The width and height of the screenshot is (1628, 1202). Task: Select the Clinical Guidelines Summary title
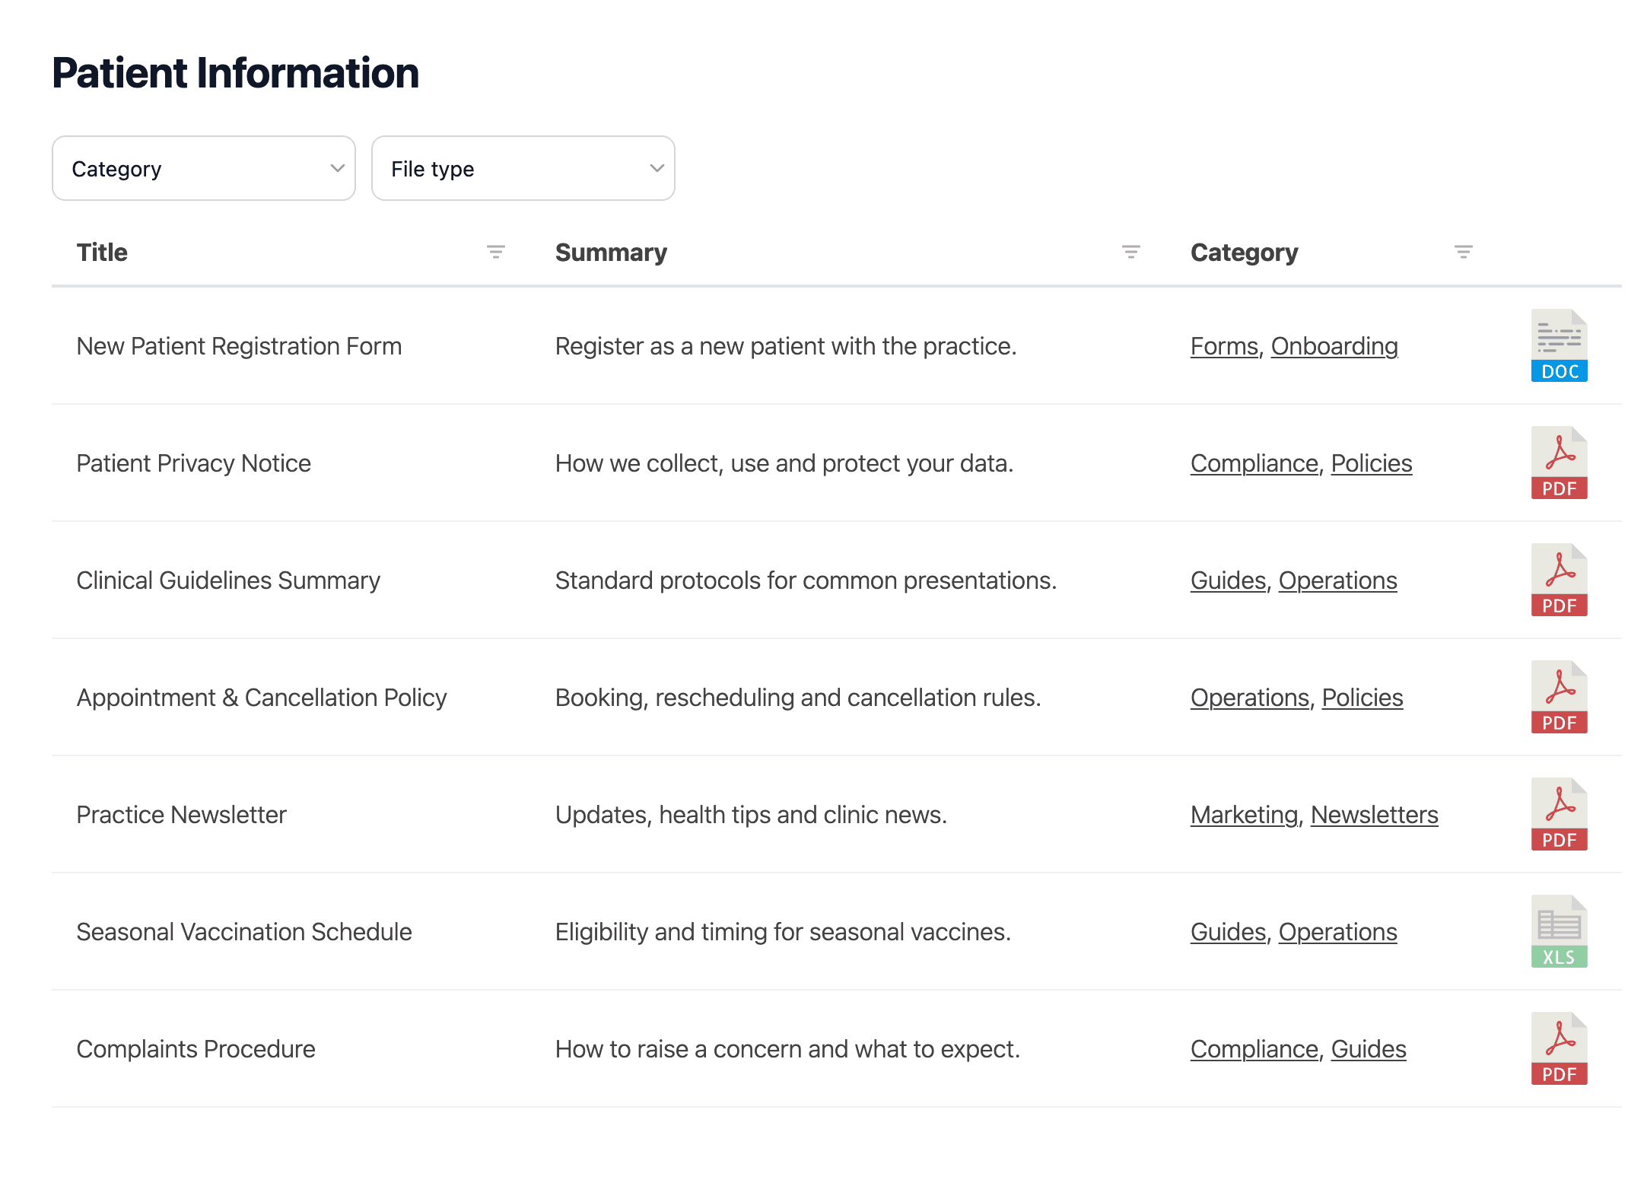228,580
